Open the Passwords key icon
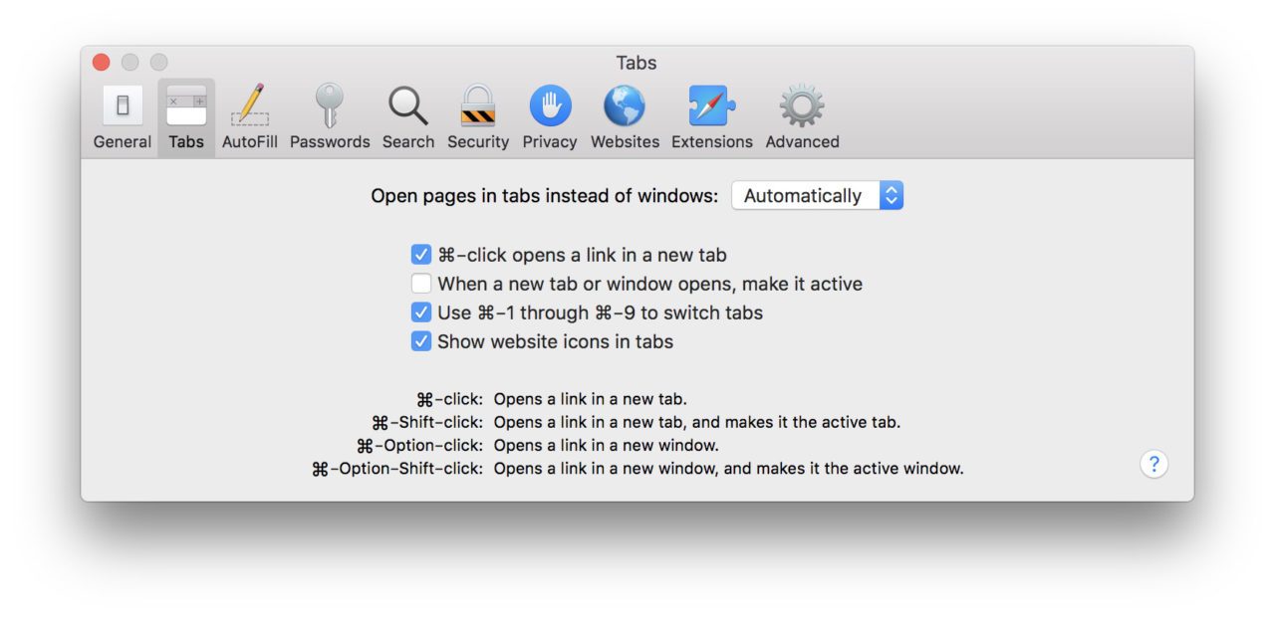The image size is (1275, 617). tap(330, 107)
